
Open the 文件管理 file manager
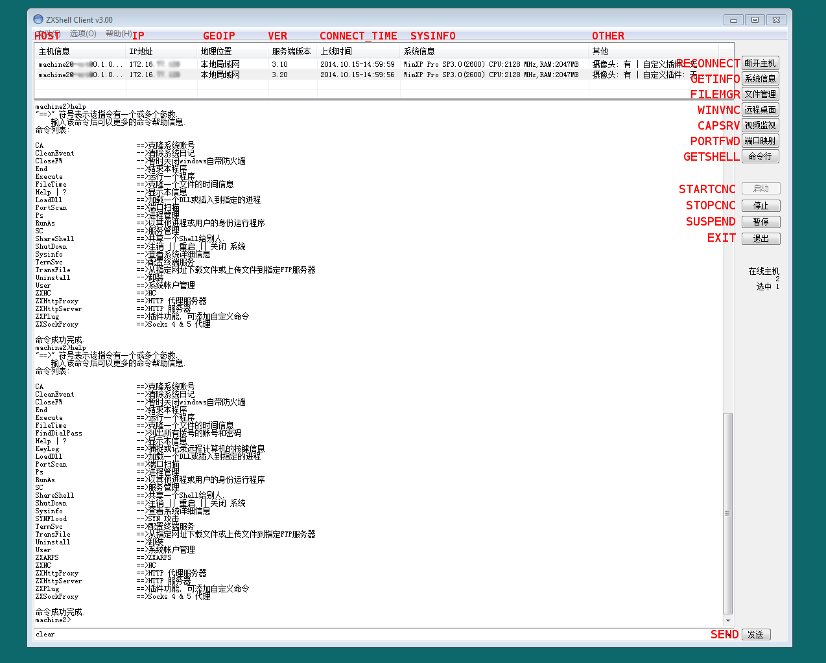tap(760, 95)
